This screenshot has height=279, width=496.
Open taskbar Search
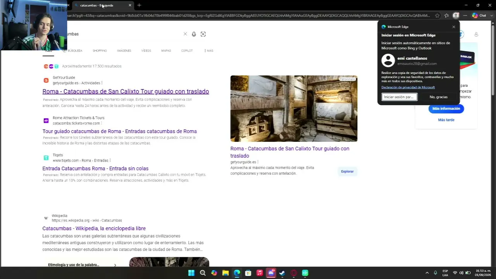coord(203,273)
